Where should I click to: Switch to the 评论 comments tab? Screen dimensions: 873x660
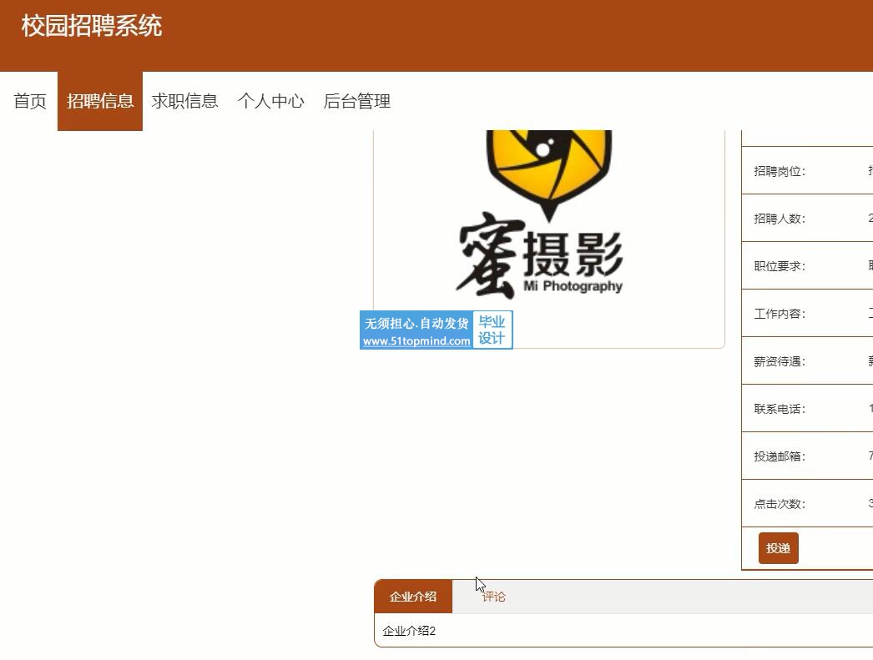[x=494, y=597]
